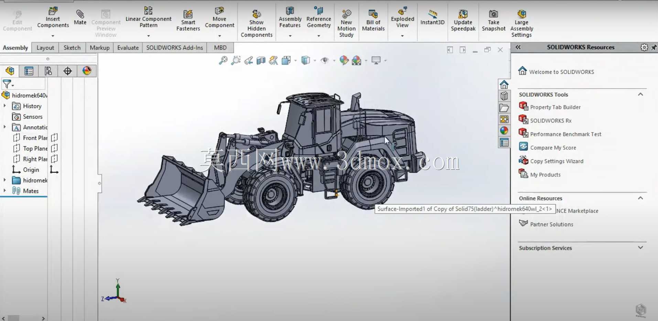Click Zoom to Area icon
Screen dimensions: 658x321
236,60
